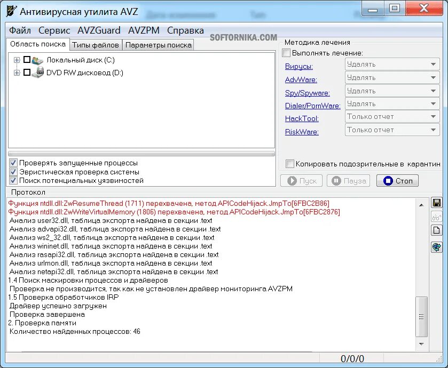Open the Сервис menu
The height and width of the screenshot is (368, 448).
54,30
